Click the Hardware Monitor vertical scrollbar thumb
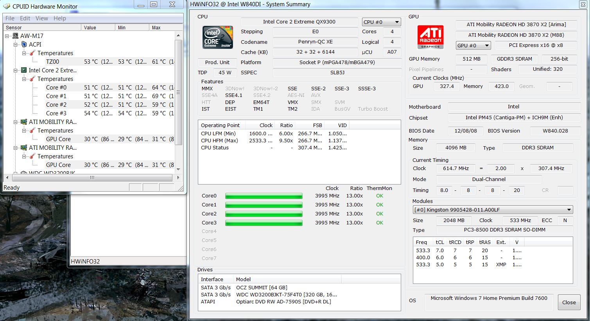This screenshot has height=321, width=590. (x=178, y=92)
